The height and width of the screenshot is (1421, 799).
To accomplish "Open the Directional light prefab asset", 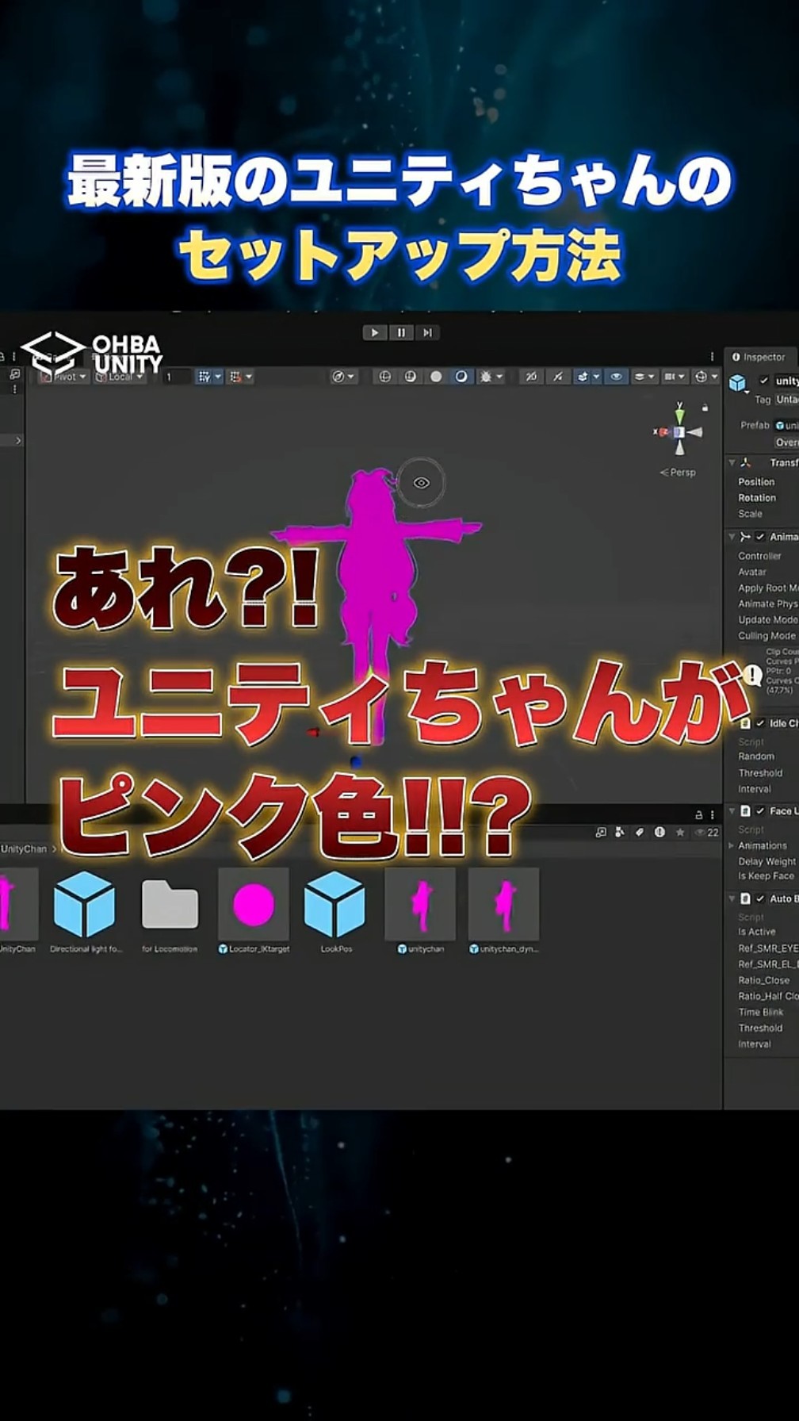I will [85, 910].
